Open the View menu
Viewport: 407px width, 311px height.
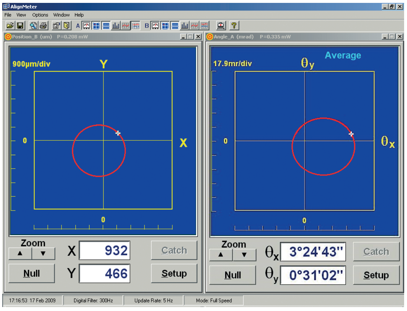click(x=21, y=15)
